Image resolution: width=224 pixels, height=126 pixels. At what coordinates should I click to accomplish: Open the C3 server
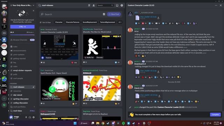[x=4, y=33]
